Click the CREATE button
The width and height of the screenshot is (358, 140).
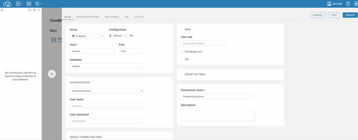(350, 15)
